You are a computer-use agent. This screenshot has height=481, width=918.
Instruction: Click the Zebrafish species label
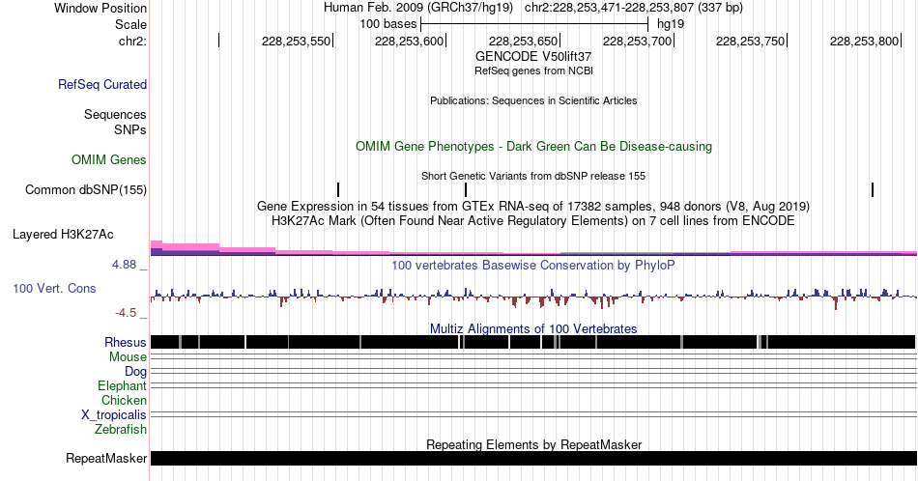121,429
